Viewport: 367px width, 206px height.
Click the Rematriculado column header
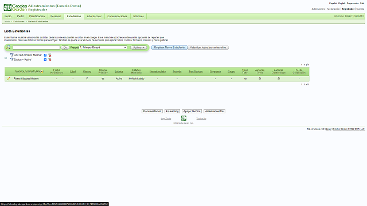pos(158,72)
